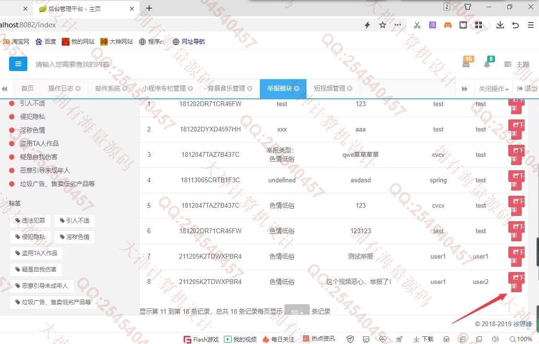Viewport: 539px width, 344px height.
Task: Click 下架 button for row 2
Action: (516, 130)
